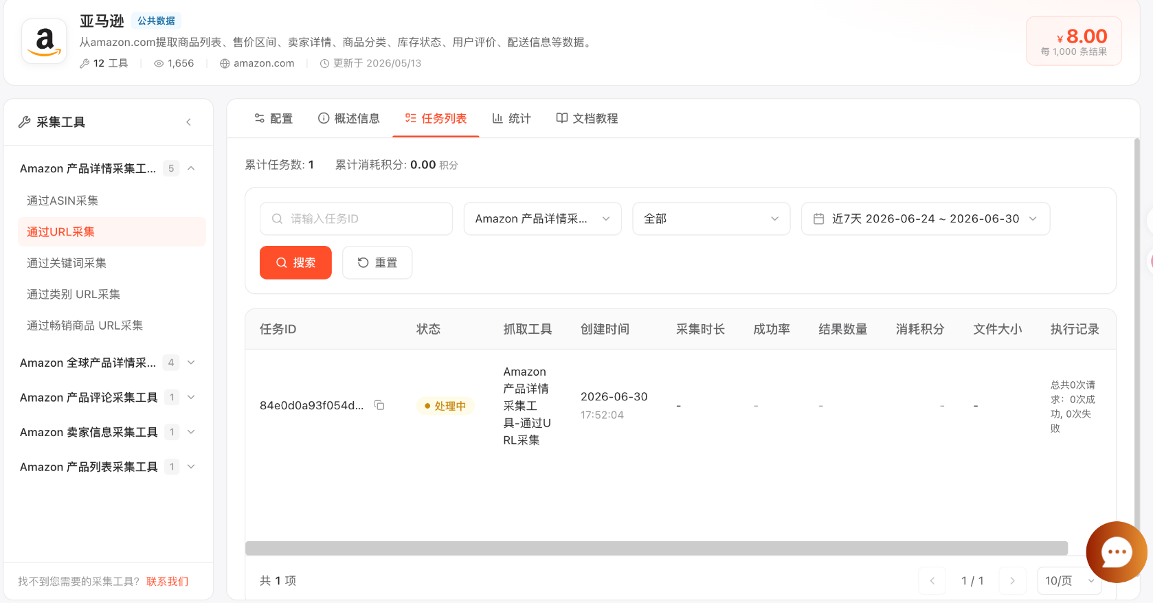
Task: Click the search magnifier in task ID field
Action: [x=277, y=218]
